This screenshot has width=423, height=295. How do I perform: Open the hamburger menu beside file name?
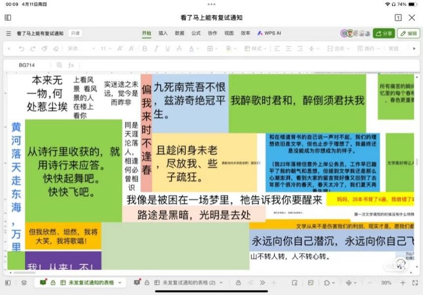point(8,34)
